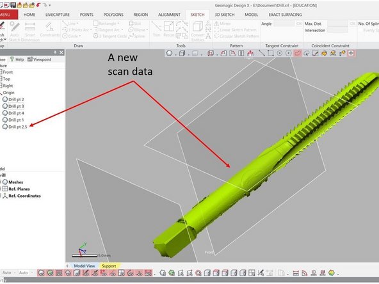Click the Import icon with red arrow
The height and width of the screenshot is (284, 379).
tap(7, 5)
